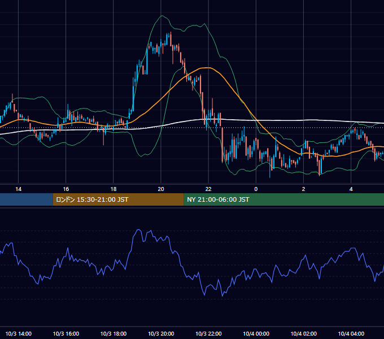This screenshot has height=339, width=384.
Task: Click the 20 hour label on price chart axis
Action: pos(161,189)
